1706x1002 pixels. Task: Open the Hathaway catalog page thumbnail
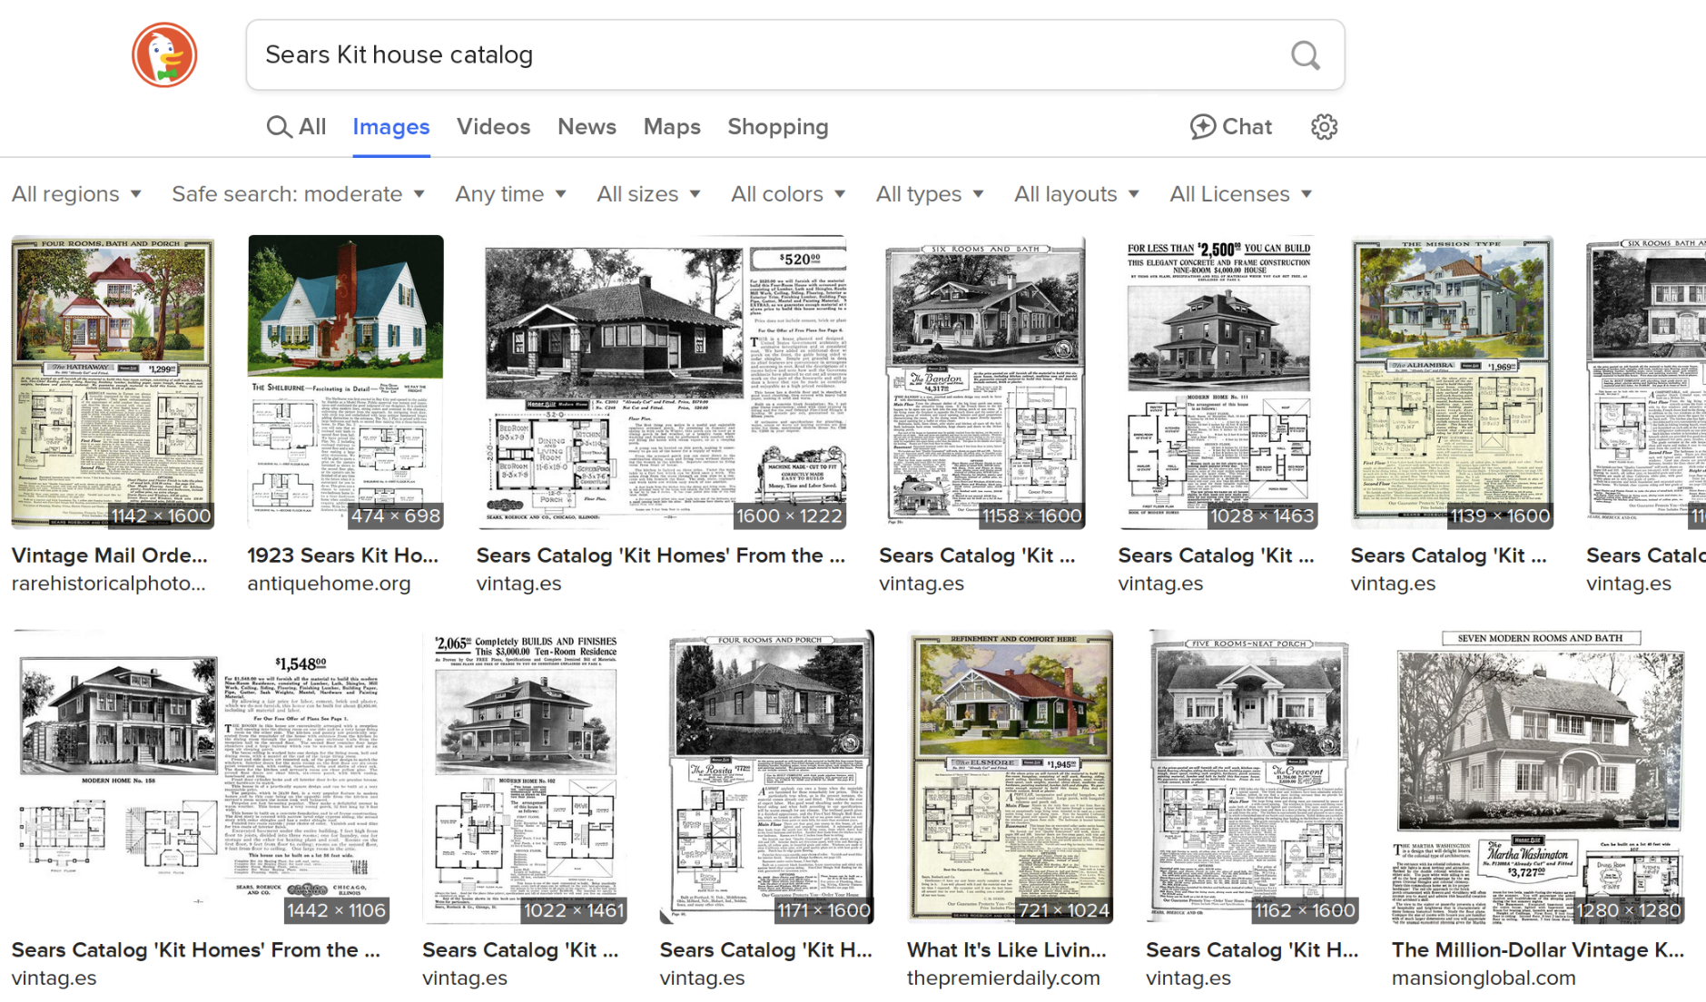pyautogui.click(x=113, y=382)
